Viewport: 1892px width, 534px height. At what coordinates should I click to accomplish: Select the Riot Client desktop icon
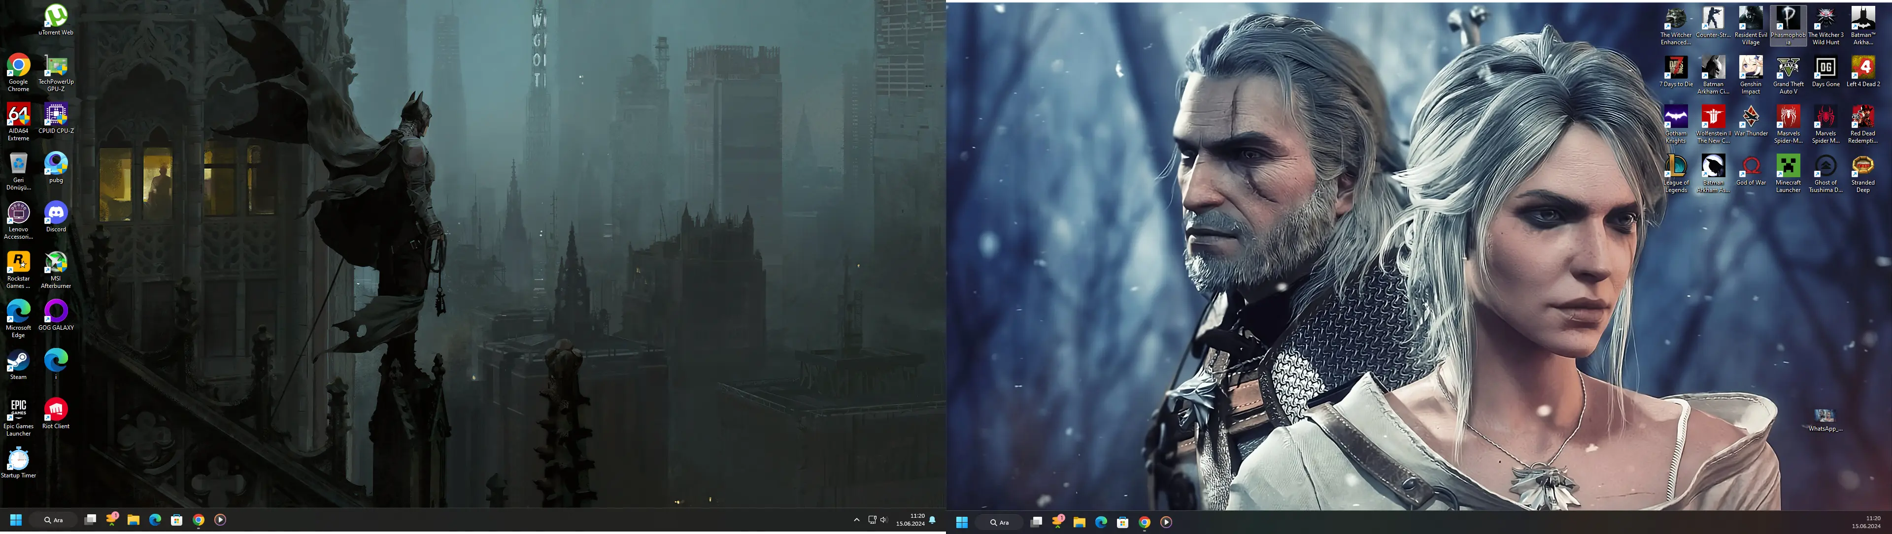[x=56, y=413]
